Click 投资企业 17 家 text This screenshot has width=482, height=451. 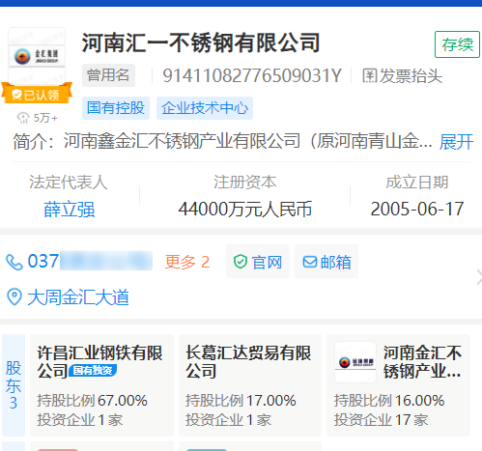tap(381, 420)
